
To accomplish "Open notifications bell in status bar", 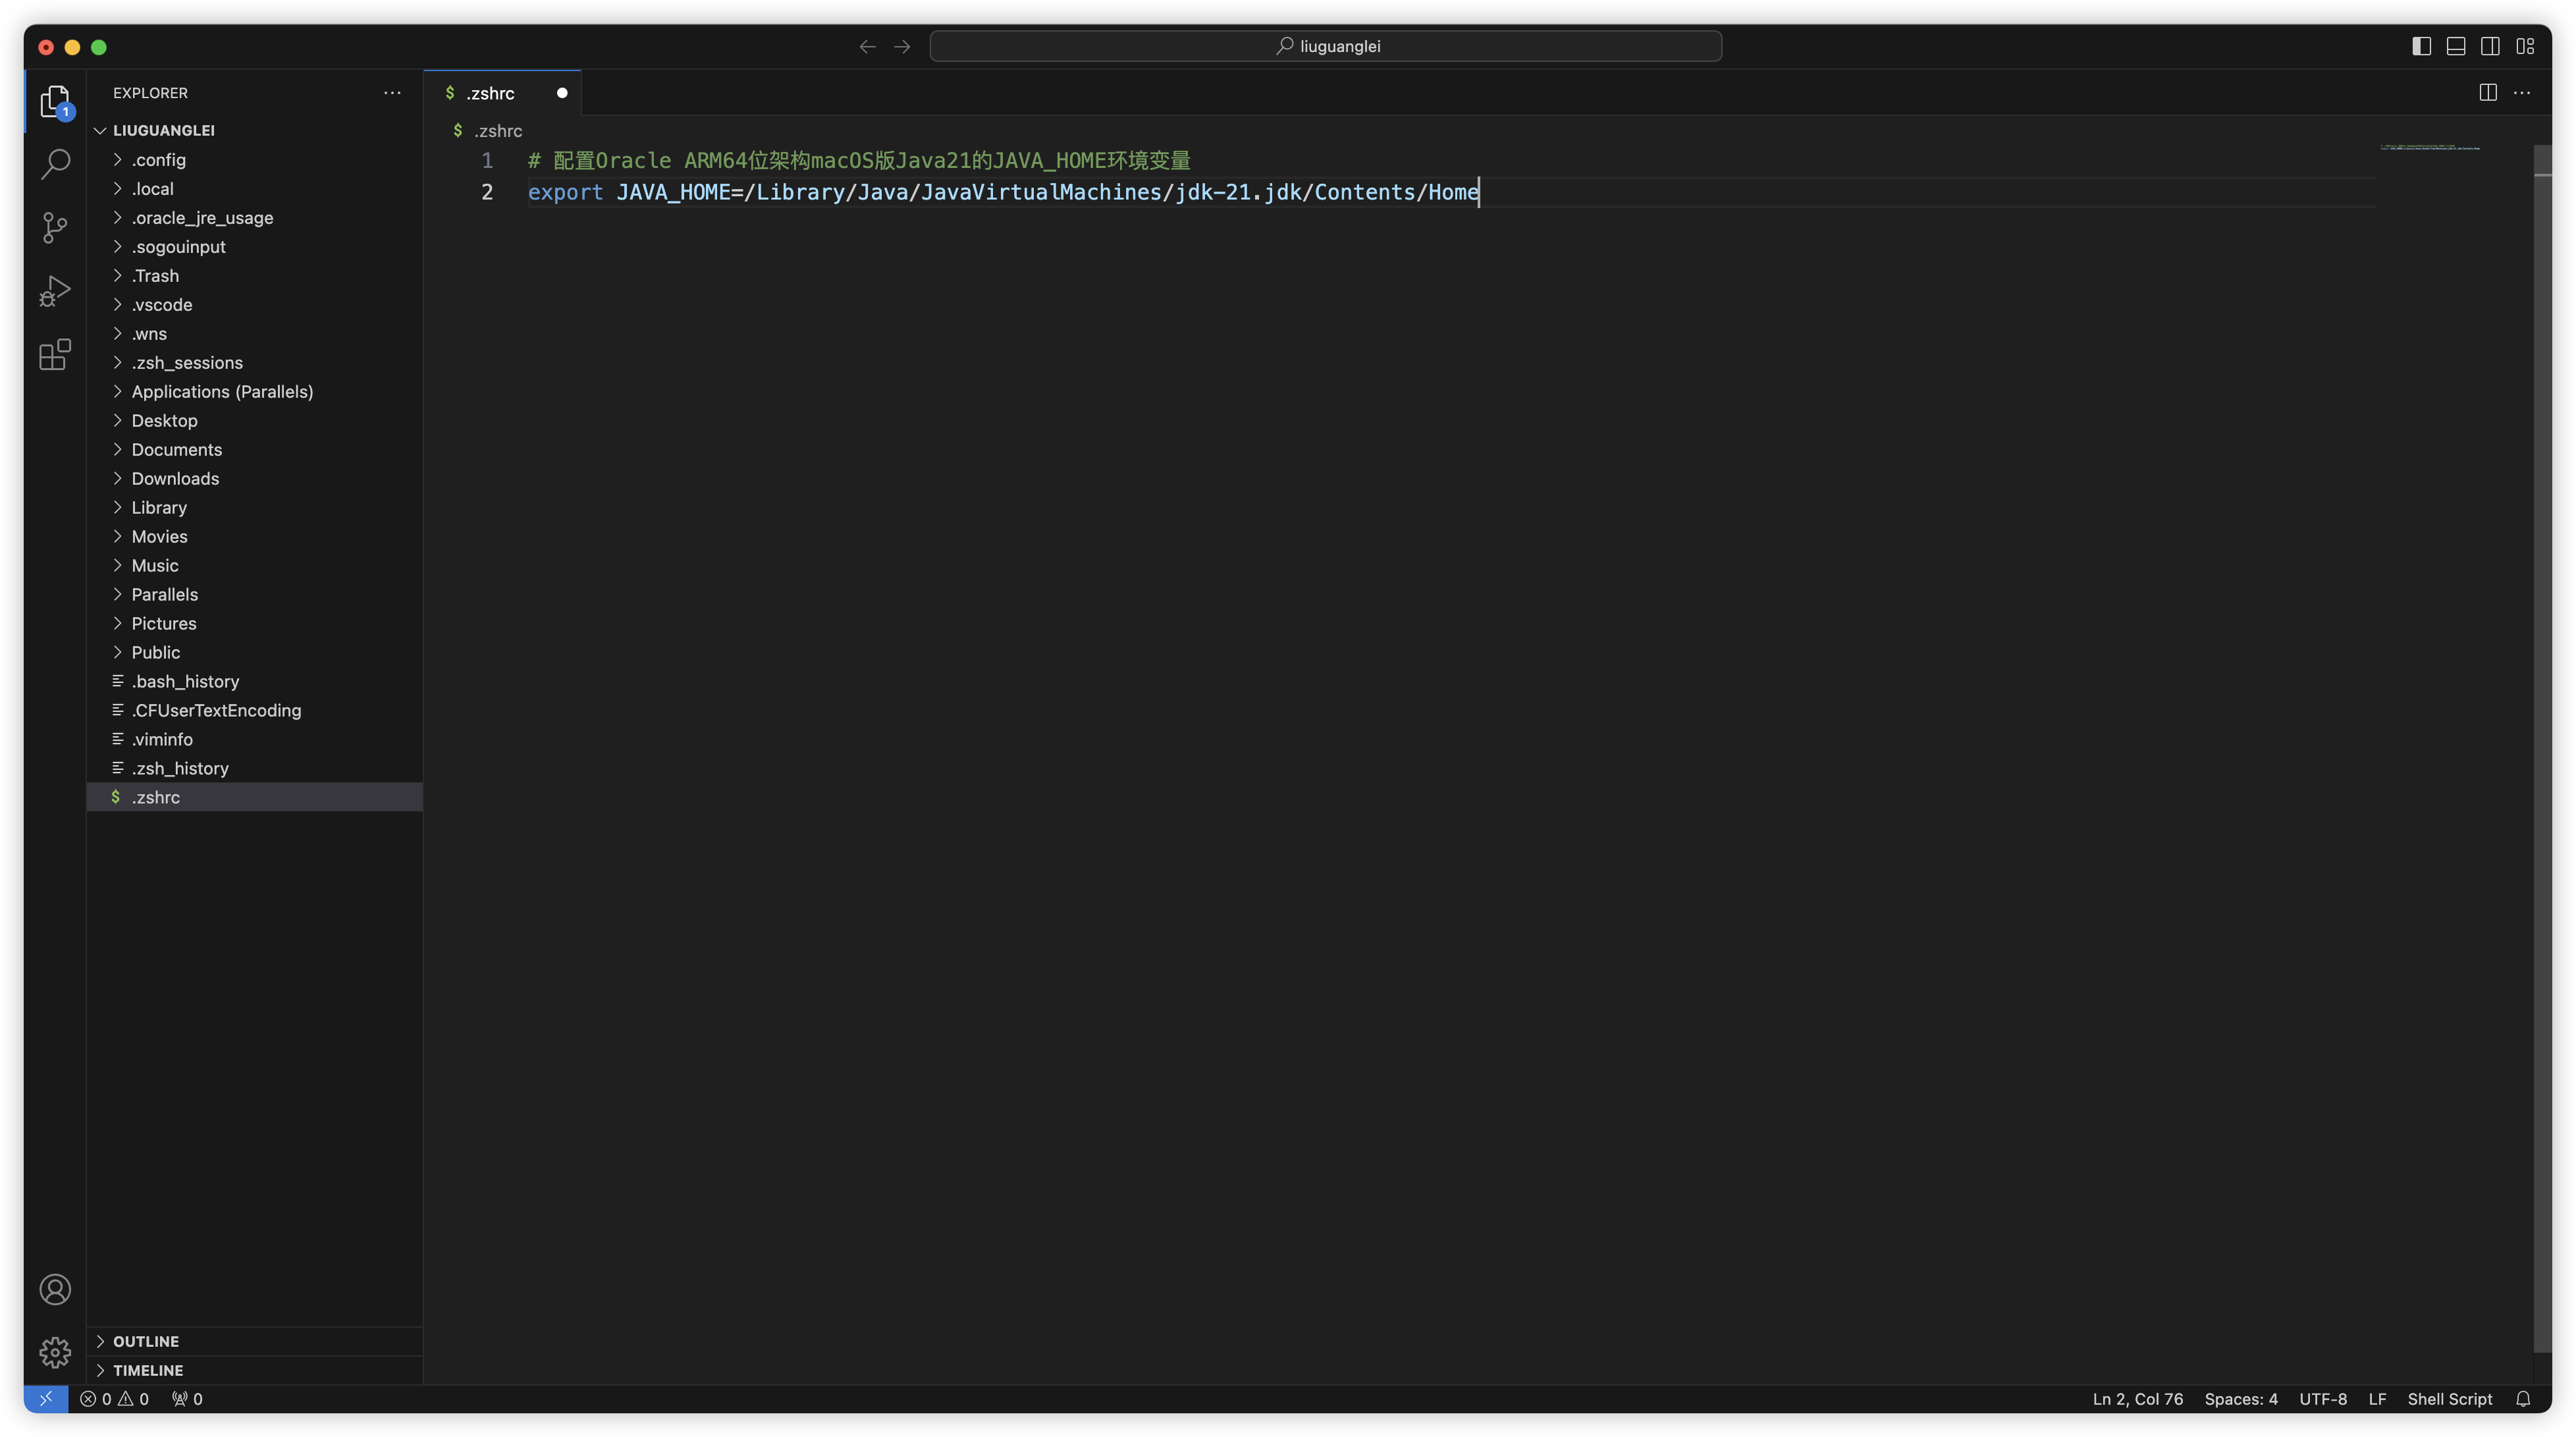I will [2523, 1399].
